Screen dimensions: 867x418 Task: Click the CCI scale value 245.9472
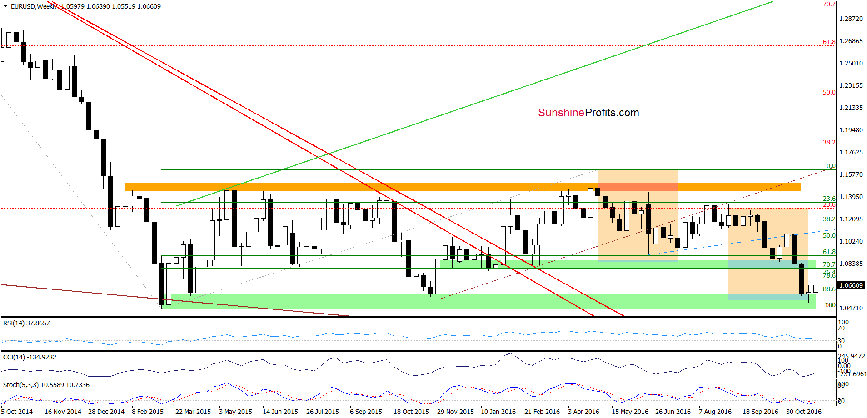click(x=852, y=356)
